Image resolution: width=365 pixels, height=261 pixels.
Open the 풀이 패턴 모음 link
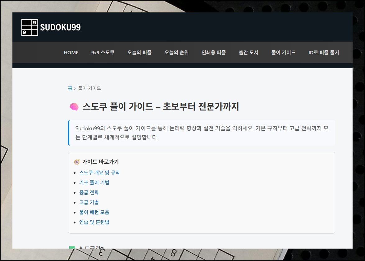click(94, 212)
